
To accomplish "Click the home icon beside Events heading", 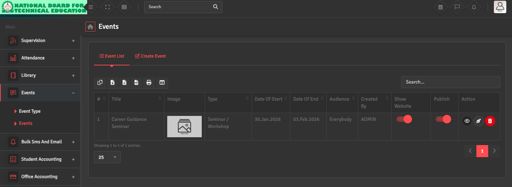I will pyautogui.click(x=90, y=27).
